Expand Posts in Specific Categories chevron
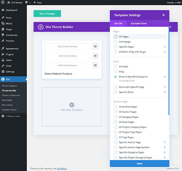This screenshot has width=182, height=171. (x=165, y=77)
